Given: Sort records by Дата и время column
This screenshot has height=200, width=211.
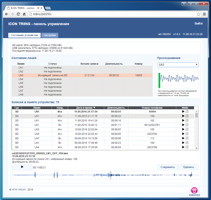Looking at the screenshot, I should 86,108.
